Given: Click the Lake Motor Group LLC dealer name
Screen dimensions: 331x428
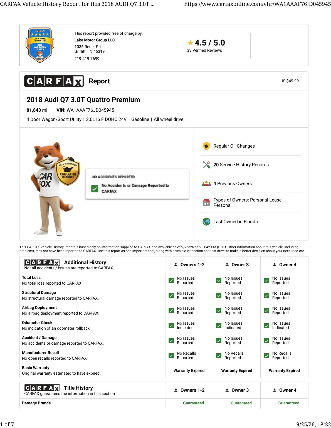Looking at the screenshot, I should tap(95, 40).
